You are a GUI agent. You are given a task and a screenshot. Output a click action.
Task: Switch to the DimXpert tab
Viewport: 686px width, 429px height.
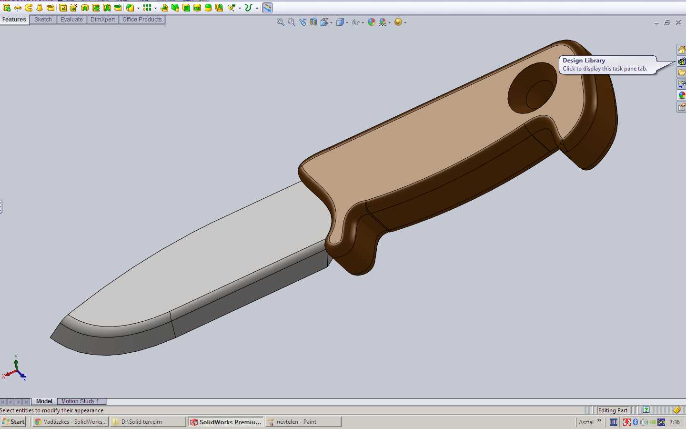(102, 20)
